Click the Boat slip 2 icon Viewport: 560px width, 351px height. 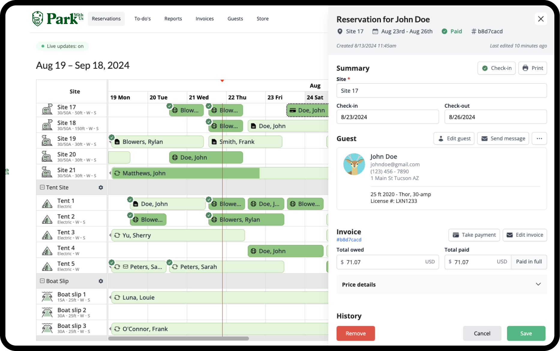pos(47,313)
